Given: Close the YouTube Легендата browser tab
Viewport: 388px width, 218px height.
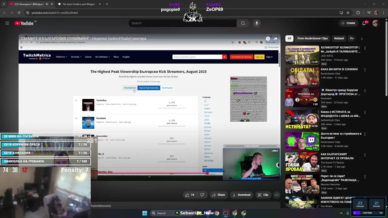Looking at the screenshot, I should [x=52, y=4].
